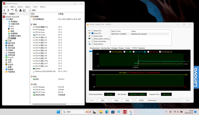
Task: Open the graph icon in AIDA64 toolbar
Action: coord(24,10)
